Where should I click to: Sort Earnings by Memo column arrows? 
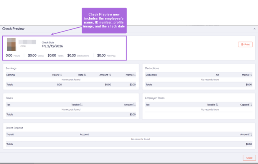pos(134,75)
